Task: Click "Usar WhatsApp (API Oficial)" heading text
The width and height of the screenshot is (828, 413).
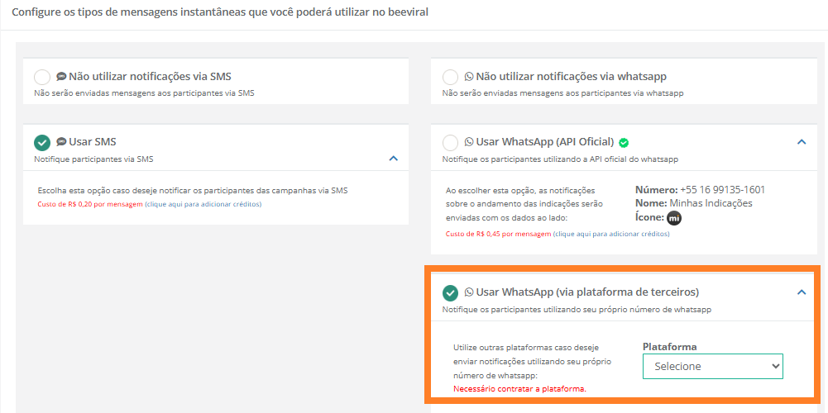Action: pyautogui.click(x=545, y=142)
